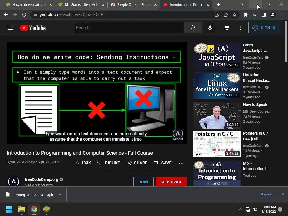Open BlueStacks from taskbar
288x216 pixels.
tap(46, 209)
